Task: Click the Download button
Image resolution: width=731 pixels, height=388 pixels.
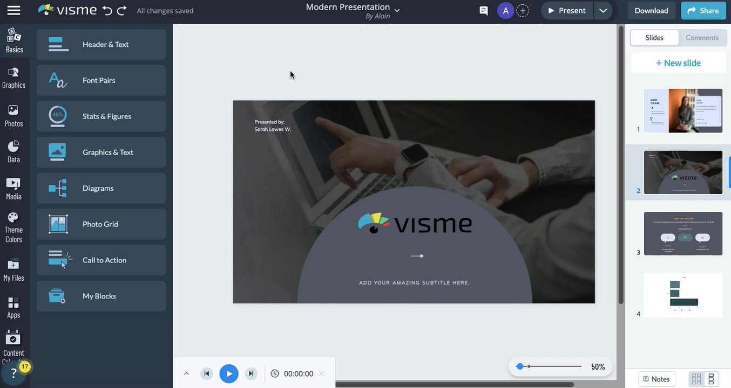Action: 651,11
